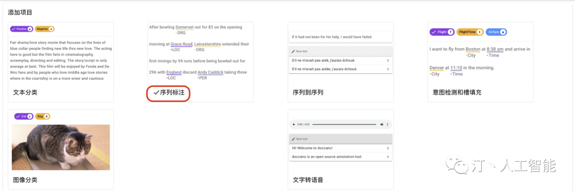Viewport: 575px width, 191px height.
Task: Click the checkmark icon beside 序列标注
Action: coord(156,92)
